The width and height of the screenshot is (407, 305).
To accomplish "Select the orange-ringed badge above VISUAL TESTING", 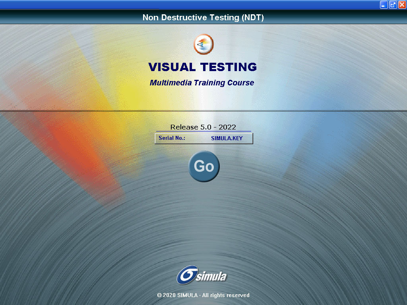I will pos(203,44).
